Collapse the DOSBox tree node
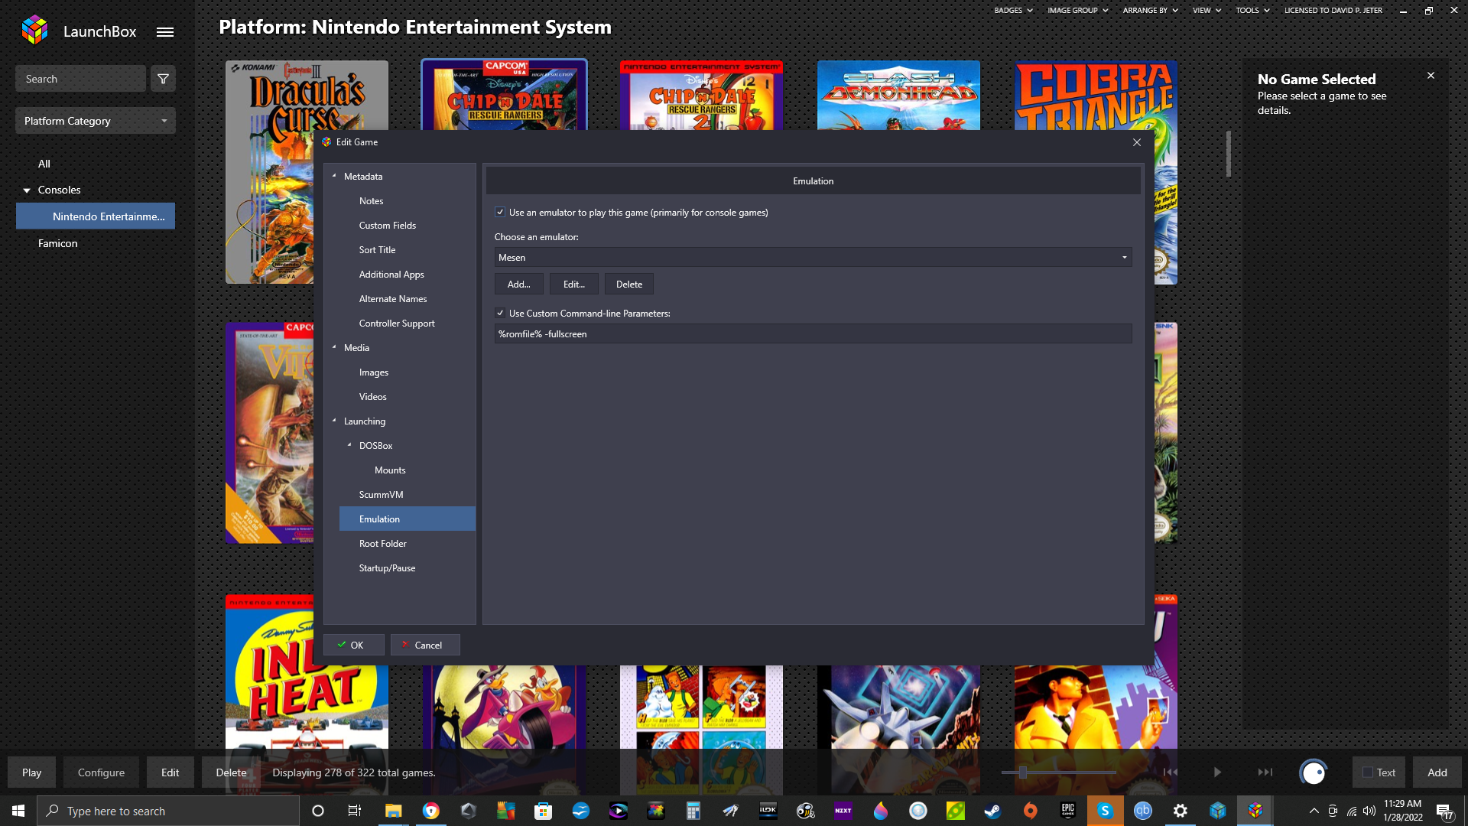This screenshot has width=1468, height=826. tap(349, 446)
